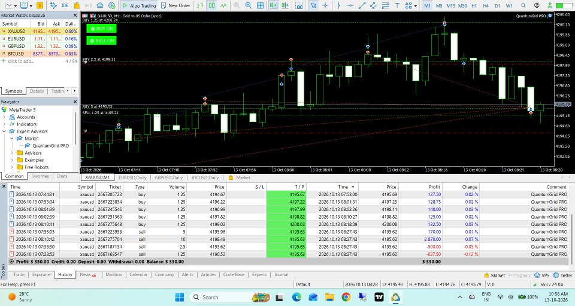Open the chart type dropdown arrow

14,6
